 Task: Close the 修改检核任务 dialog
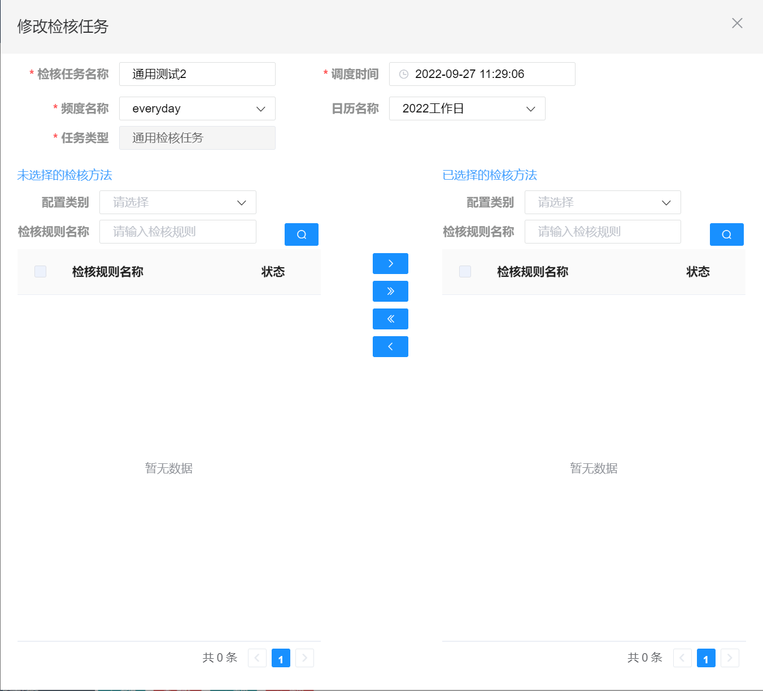pos(737,23)
